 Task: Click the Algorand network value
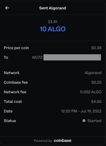(x=93, y=73)
